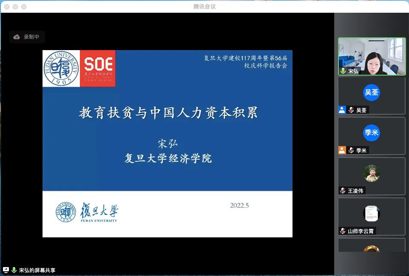
Task: Expand the partially visible participant tile at list bottom
Action: [372, 251]
